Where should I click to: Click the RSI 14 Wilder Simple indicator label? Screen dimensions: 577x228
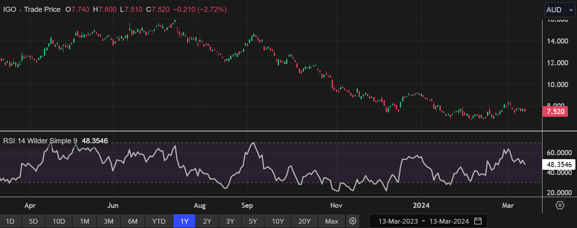pyautogui.click(x=41, y=140)
